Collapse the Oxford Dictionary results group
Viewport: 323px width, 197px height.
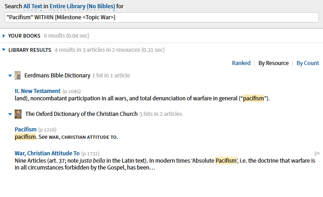pyautogui.click(x=10, y=114)
